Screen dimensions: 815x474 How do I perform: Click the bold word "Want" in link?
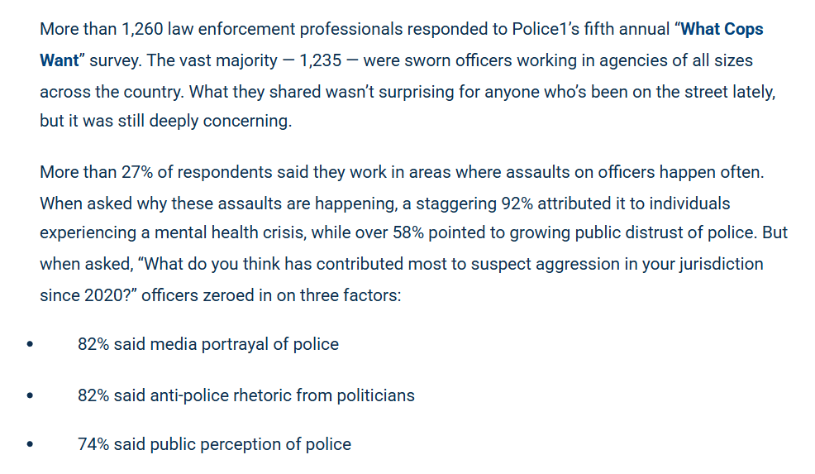[60, 60]
